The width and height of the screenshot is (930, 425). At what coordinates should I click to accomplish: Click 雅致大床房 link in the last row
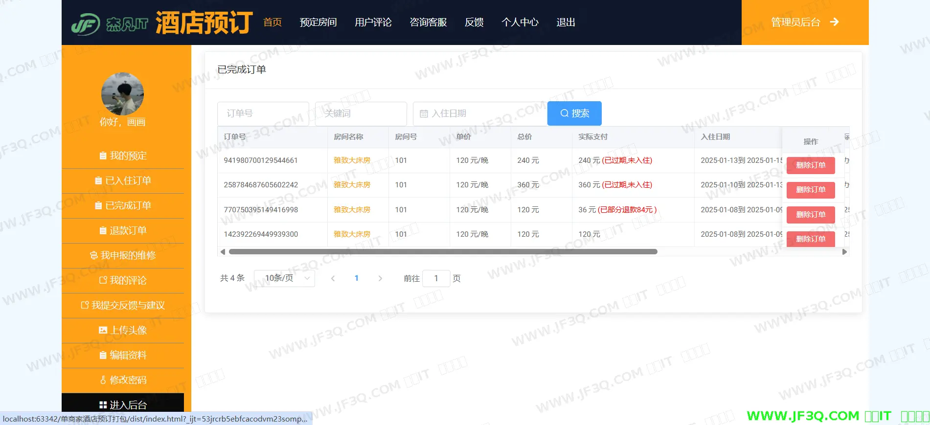(352, 234)
